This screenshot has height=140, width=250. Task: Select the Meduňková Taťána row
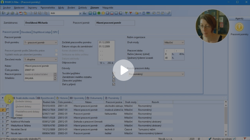point(89,125)
